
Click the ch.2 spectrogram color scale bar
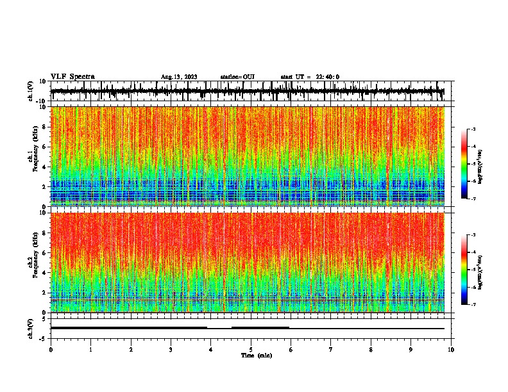[464, 270]
